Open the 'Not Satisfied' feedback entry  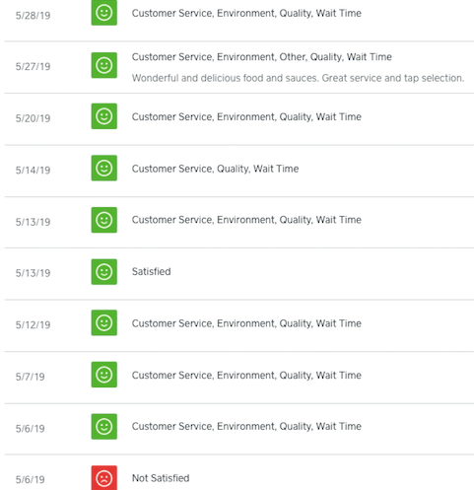pos(161,478)
